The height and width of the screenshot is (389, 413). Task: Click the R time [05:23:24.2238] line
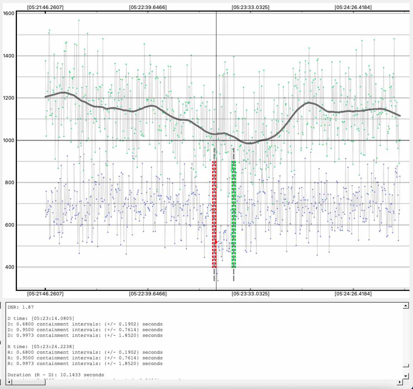point(41,347)
